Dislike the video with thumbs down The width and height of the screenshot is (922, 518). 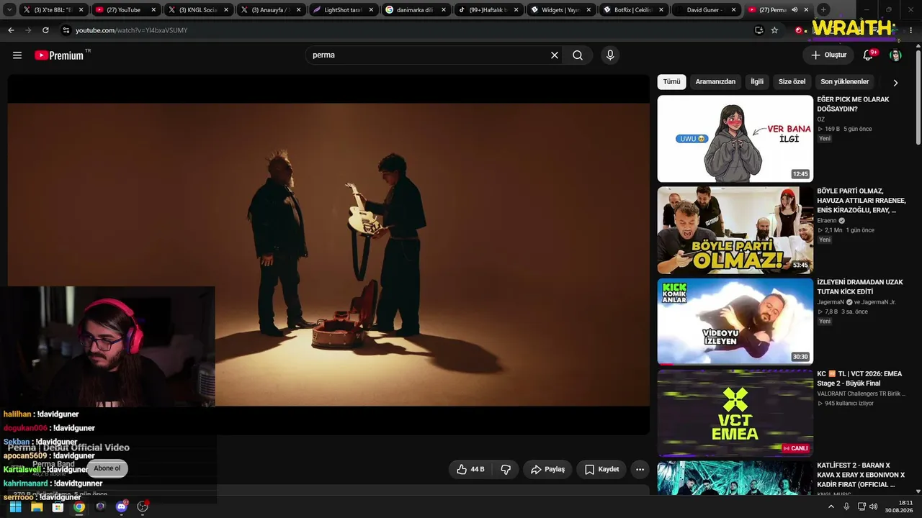tap(506, 469)
